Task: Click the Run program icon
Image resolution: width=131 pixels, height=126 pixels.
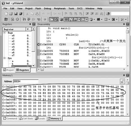Action: point(12,19)
